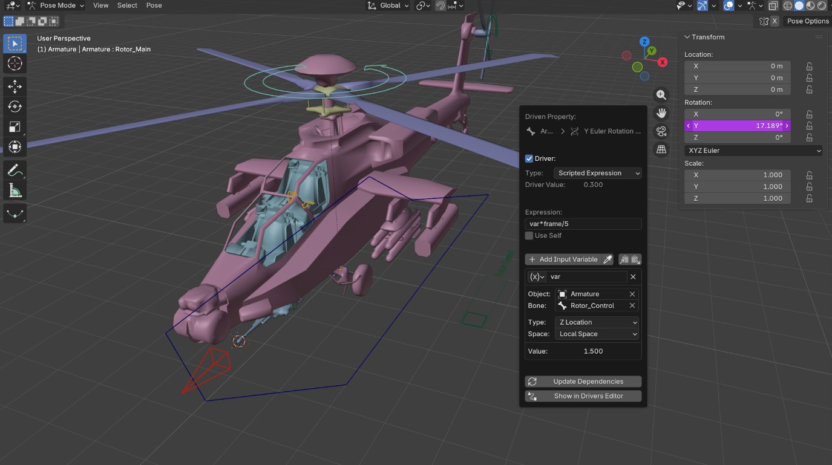Image resolution: width=832 pixels, height=465 pixels.
Task: Click the variable name 'var' field
Action: (x=587, y=276)
